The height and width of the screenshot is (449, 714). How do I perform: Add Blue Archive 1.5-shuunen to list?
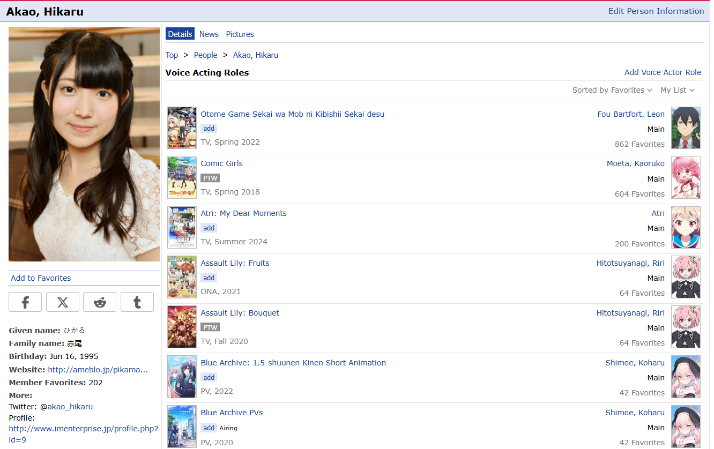pos(209,378)
